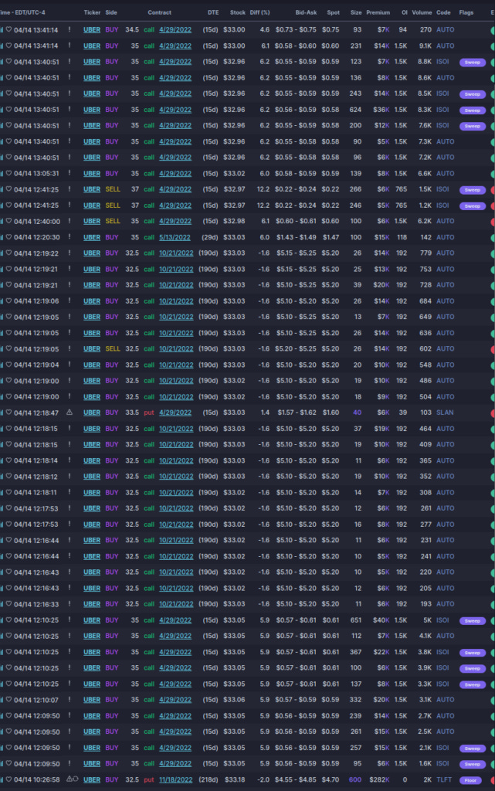Open the 5/13/2022 contract link
Image resolution: width=495 pixels, height=791 pixels.
tap(175, 237)
